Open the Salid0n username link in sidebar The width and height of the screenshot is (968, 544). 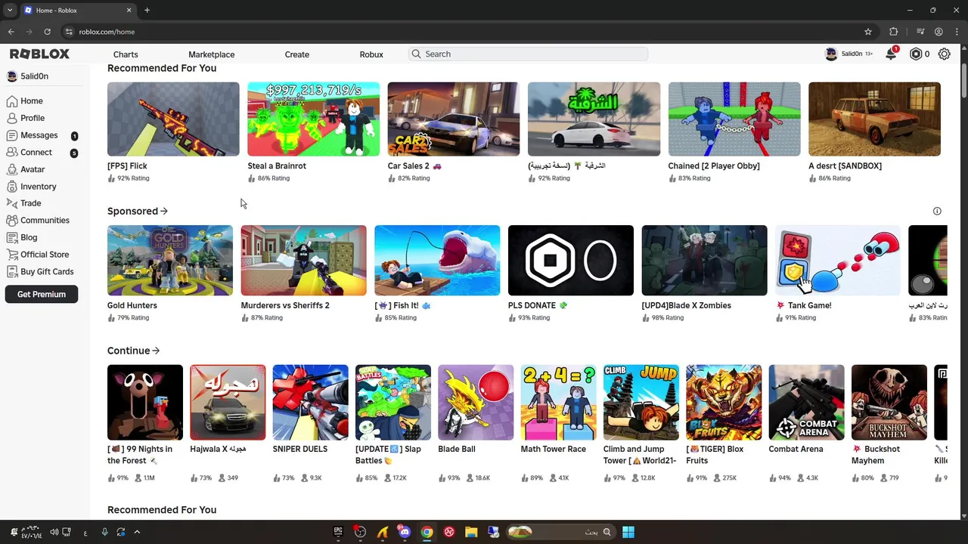(x=34, y=76)
